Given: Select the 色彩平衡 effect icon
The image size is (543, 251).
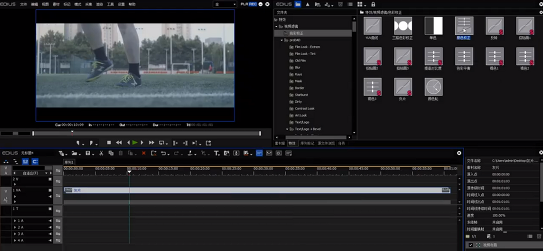Looking at the screenshot, I should [x=464, y=57].
